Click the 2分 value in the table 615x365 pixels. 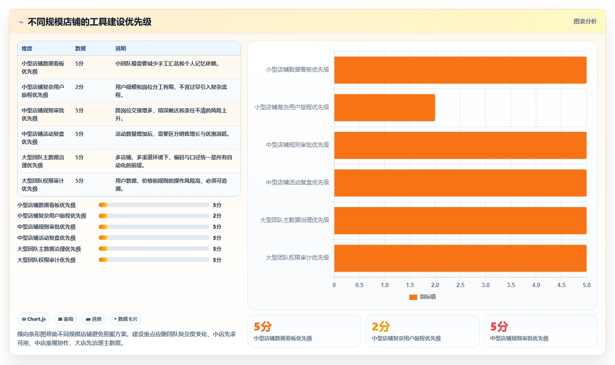tap(79, 87)
